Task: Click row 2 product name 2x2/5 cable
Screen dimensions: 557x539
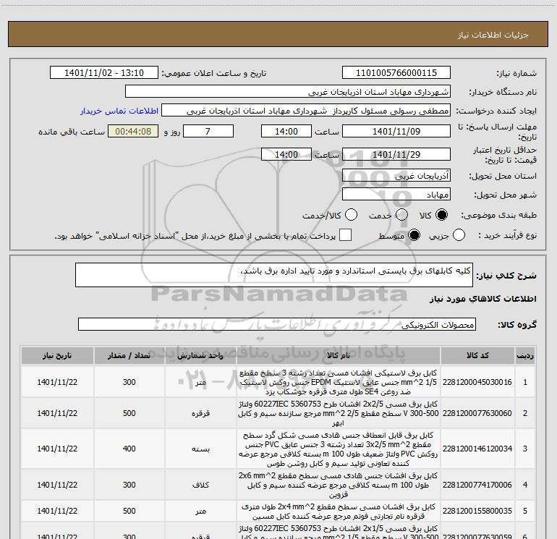Action: (339, 413)
